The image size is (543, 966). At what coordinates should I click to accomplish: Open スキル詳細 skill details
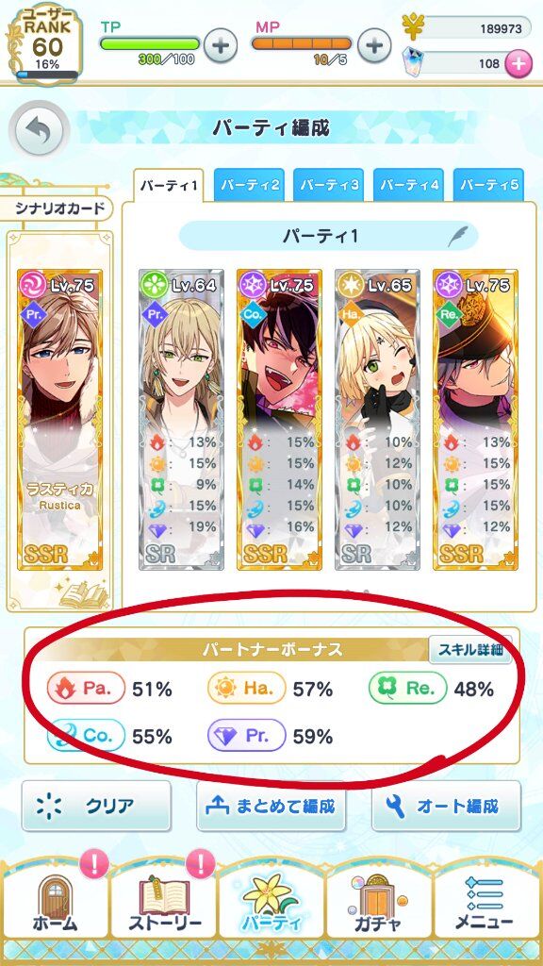click(x=470, y=650)
